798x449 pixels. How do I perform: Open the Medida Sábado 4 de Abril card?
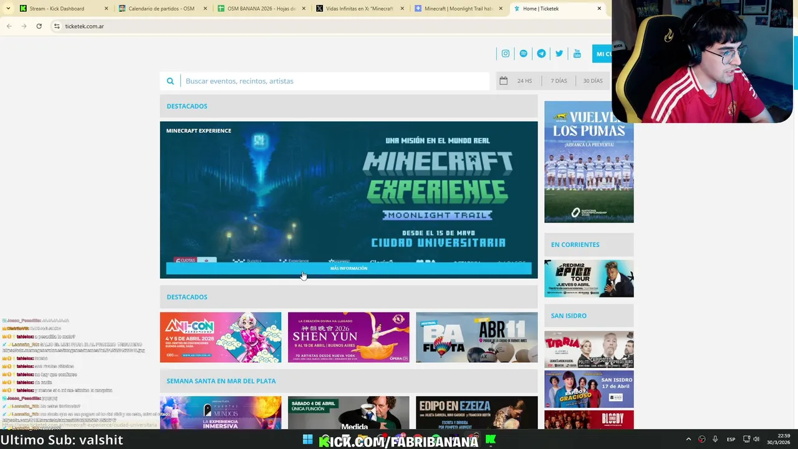pos(349,412)
